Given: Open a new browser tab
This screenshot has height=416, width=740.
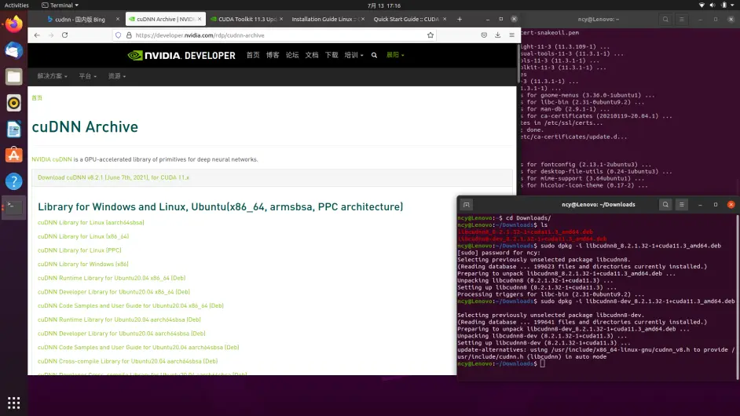Looking at the screenshot, I should (460, 20).
